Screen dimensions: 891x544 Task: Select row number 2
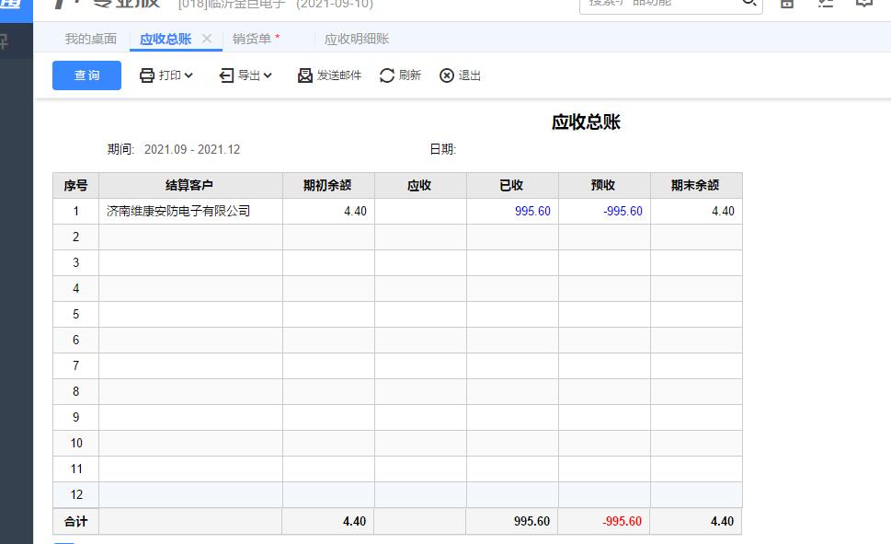tap(75, 237)
